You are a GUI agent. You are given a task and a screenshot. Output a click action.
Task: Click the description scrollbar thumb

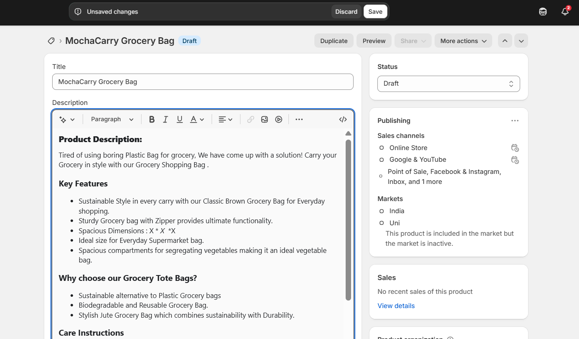[348, 219]
